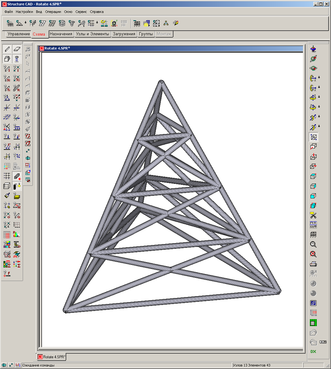
Task: Click the scissors cut-fragment icon
Action: [313, 215]
